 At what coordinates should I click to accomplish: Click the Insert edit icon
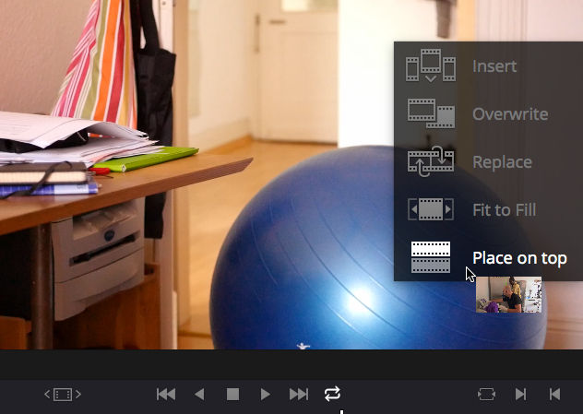click(x=431, y=66)
